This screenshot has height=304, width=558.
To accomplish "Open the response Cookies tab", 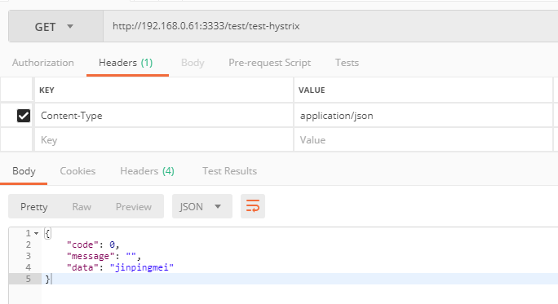I will point(77,171).
